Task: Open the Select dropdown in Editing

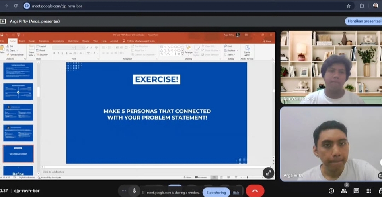Action: [230, 55]
